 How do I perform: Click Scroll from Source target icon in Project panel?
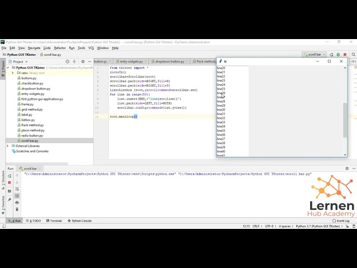point(67,61)
